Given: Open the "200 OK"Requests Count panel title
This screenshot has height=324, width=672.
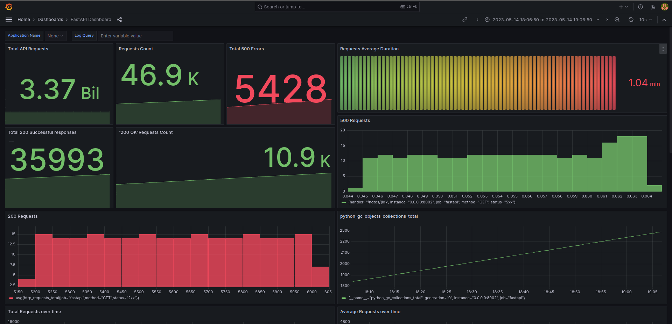Looking at the screenshot, I should (x=146, y=132).
